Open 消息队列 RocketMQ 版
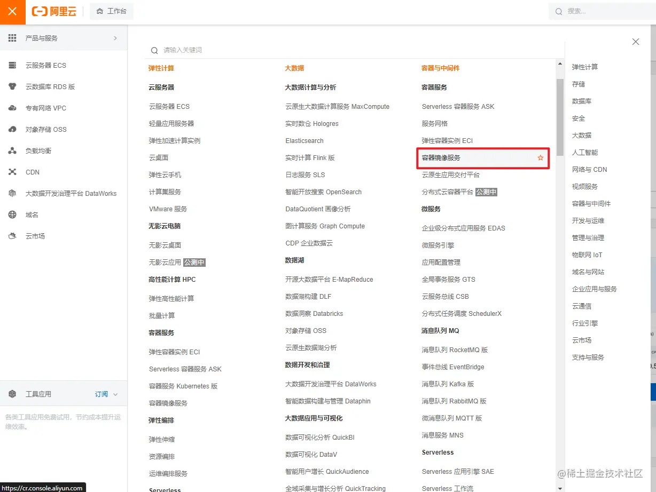 [455, 350]
